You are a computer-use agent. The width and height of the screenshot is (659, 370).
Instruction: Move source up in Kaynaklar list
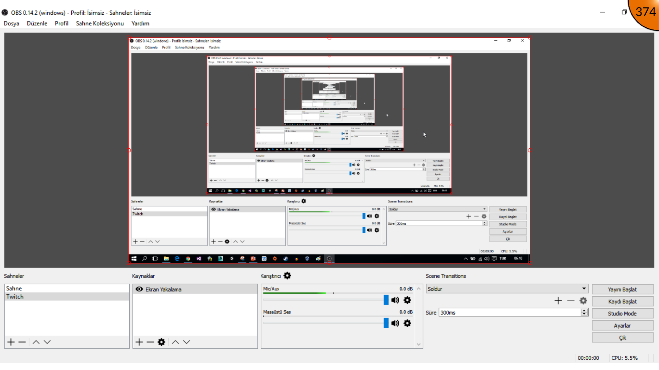pos(175,342)
